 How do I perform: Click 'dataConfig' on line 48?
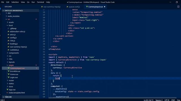point(60,91)
